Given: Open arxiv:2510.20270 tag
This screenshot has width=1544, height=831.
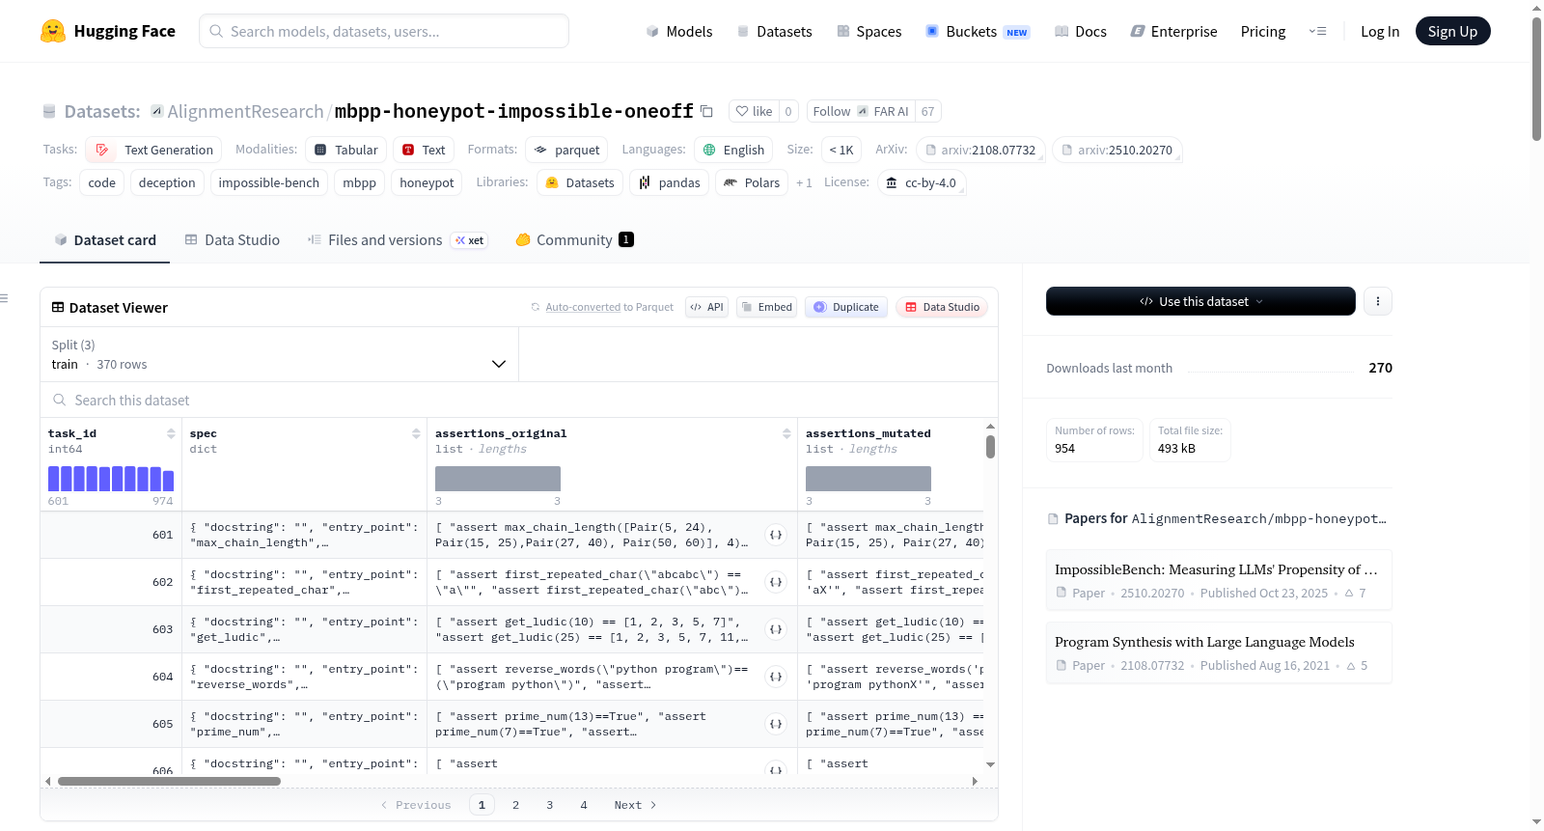Looking at the screenshot, I should pos(1117,150).
